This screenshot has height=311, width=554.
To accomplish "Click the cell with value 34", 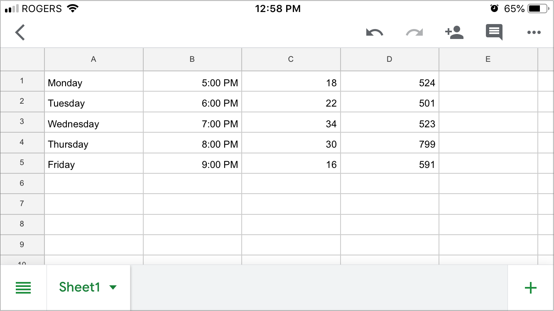I will click(x=291, y=124).
